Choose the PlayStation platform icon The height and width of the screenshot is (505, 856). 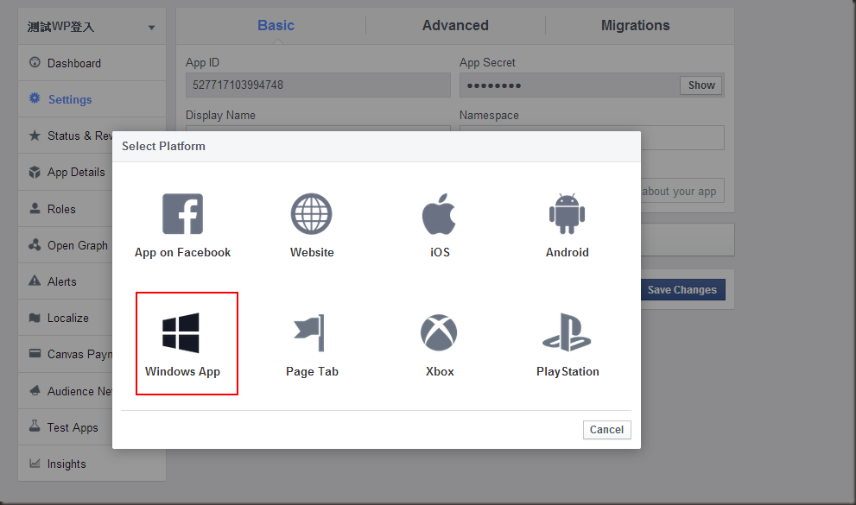567,332
